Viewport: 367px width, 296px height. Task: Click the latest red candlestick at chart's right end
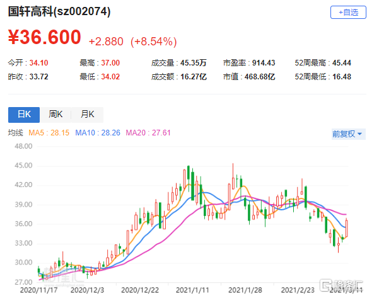[346, 228]
